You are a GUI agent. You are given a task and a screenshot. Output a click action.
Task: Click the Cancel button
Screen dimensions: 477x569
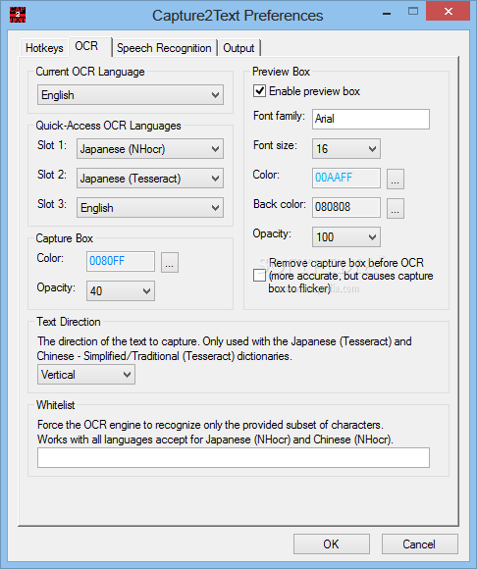click(419, 543)
